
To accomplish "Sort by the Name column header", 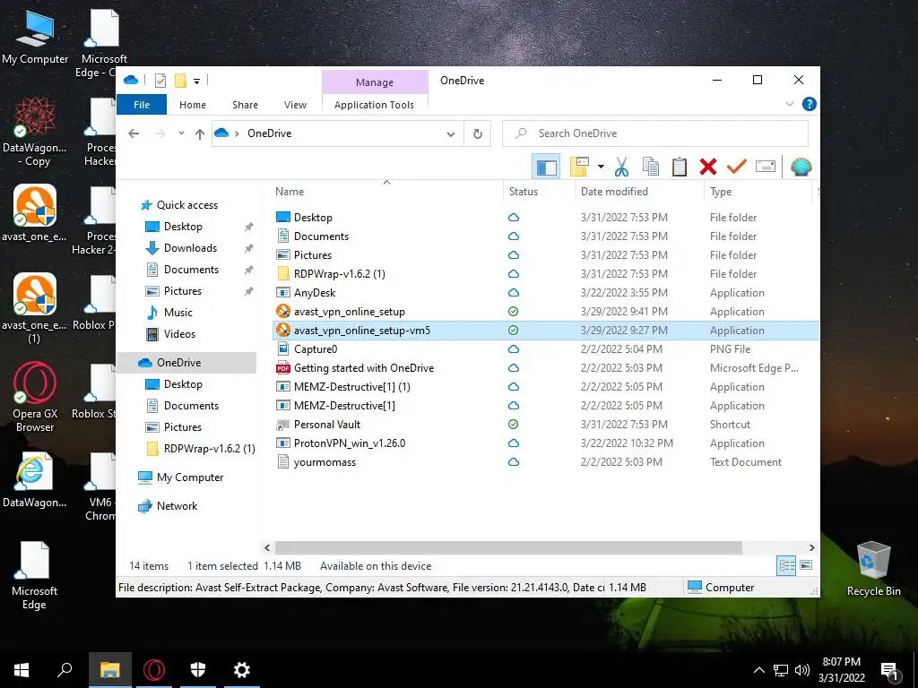I will point(290,192).
